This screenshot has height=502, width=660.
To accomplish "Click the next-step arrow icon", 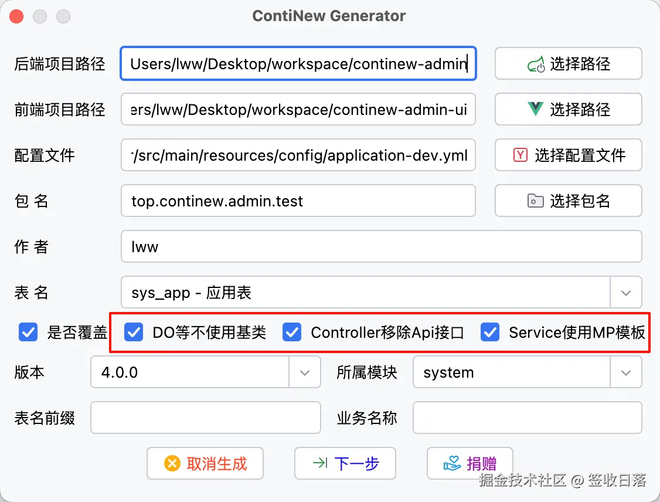I will pyautogui.click(x=320, y=464).
